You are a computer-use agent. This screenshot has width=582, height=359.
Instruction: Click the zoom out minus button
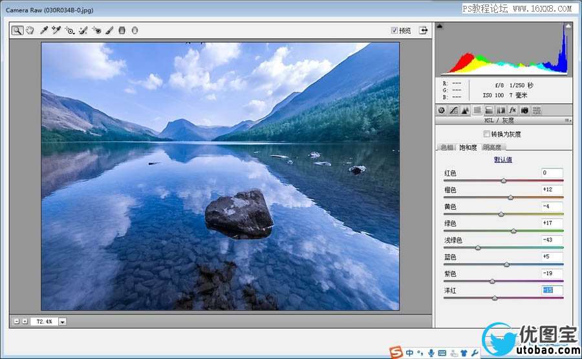coord(16,321)
